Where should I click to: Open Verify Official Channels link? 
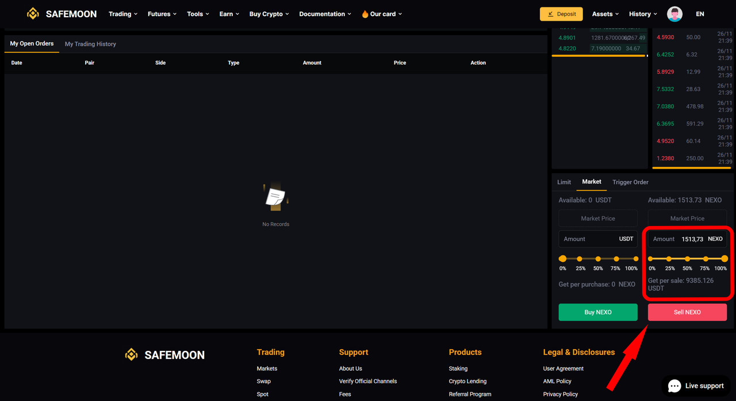tap(368, 381)
